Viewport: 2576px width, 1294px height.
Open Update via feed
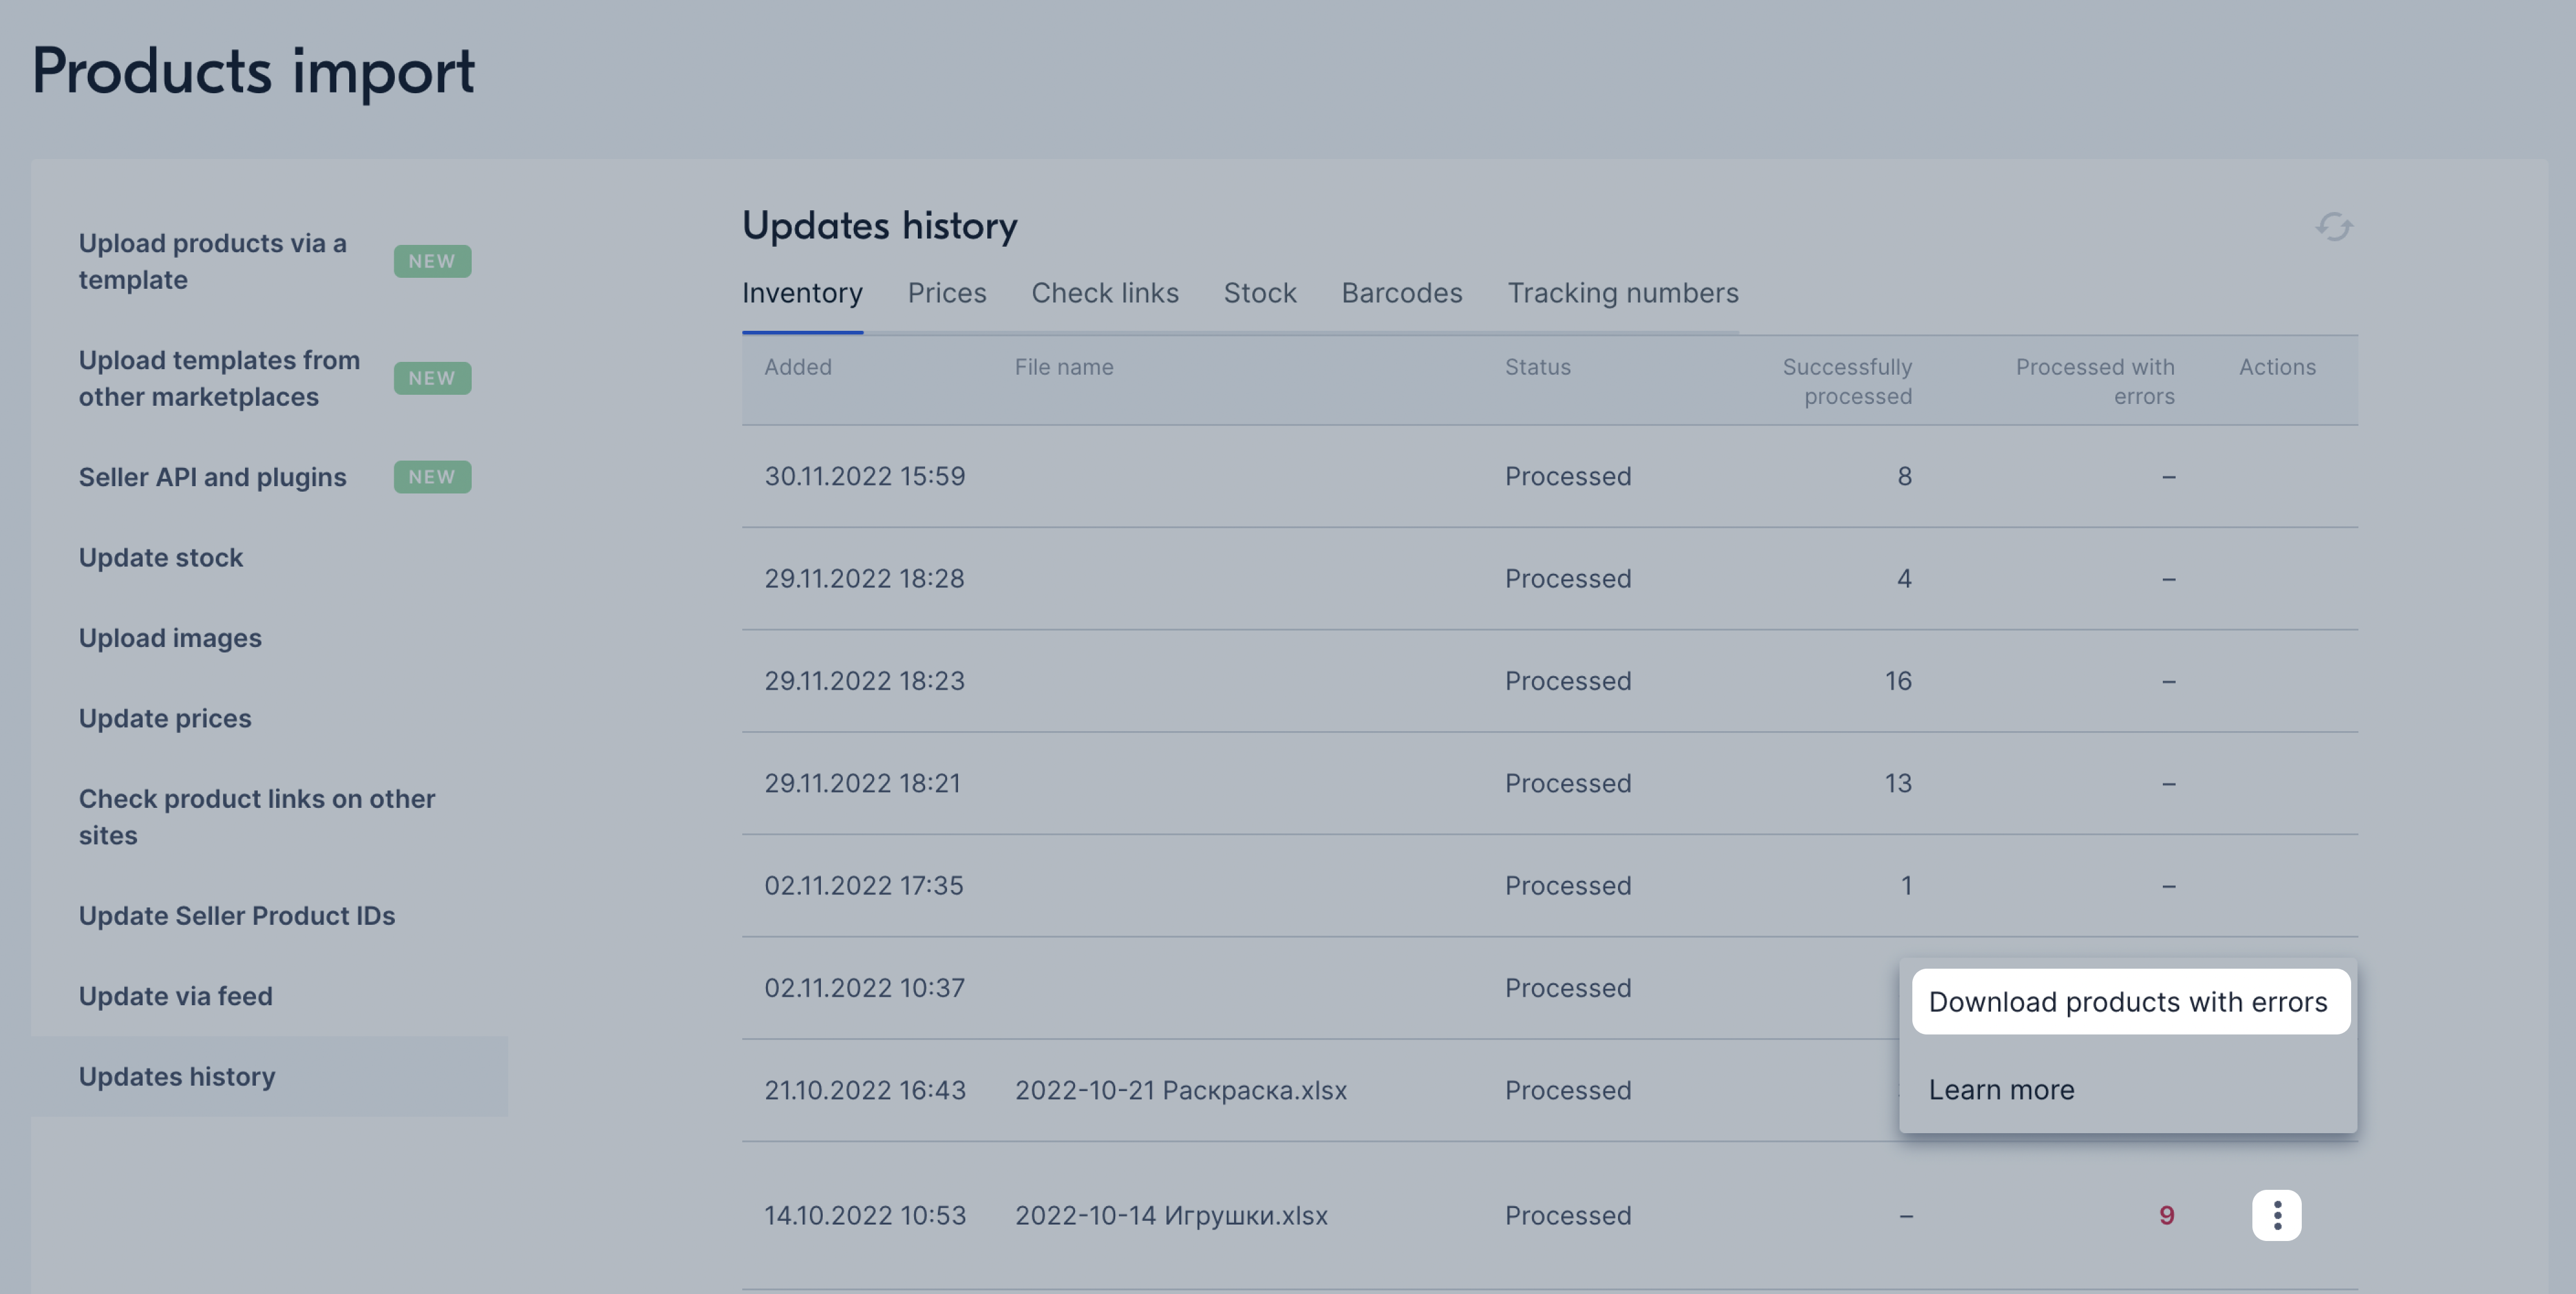pyautogui.click(x=175, y=996)
